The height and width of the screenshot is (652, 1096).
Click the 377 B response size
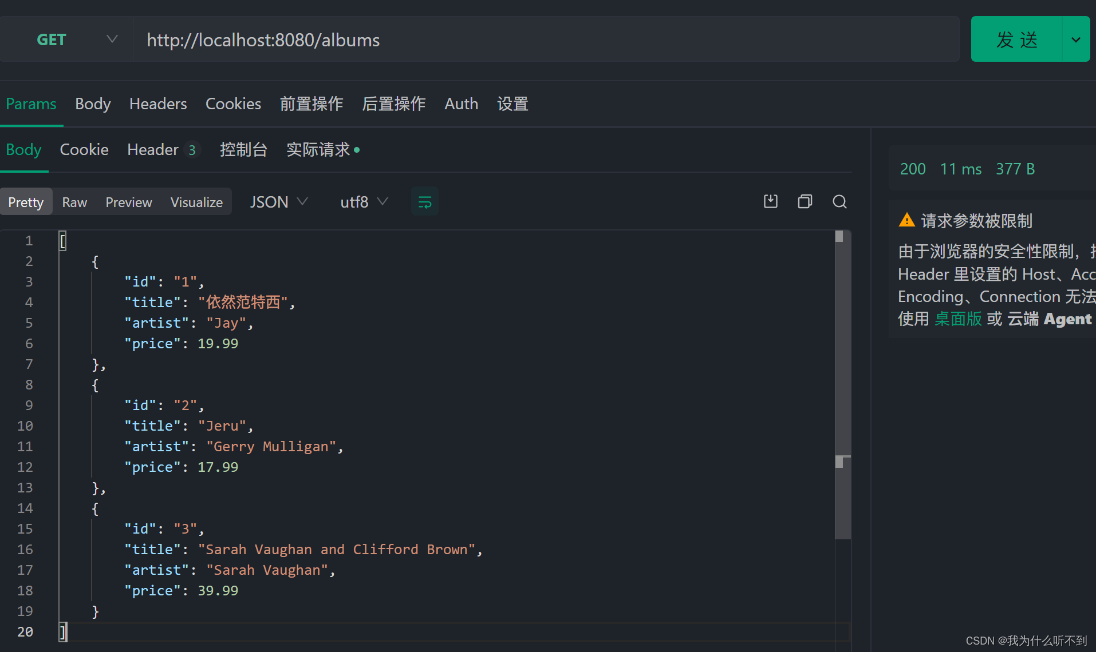(x=1015, y=169)
